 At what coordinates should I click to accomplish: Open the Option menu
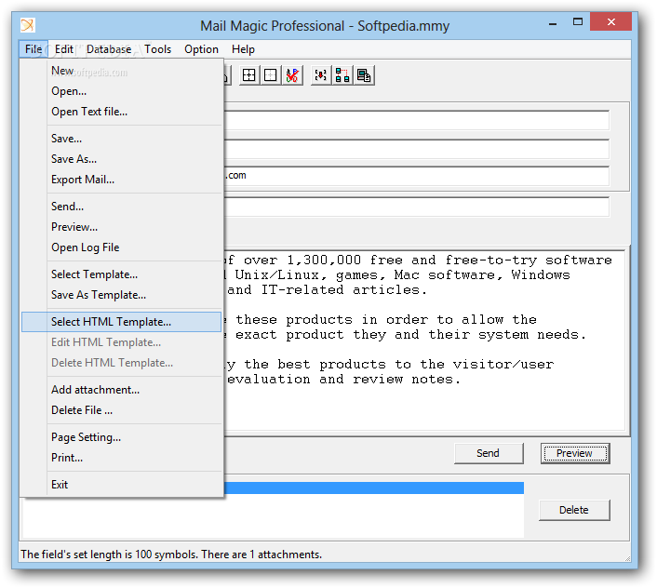point(202,49)
